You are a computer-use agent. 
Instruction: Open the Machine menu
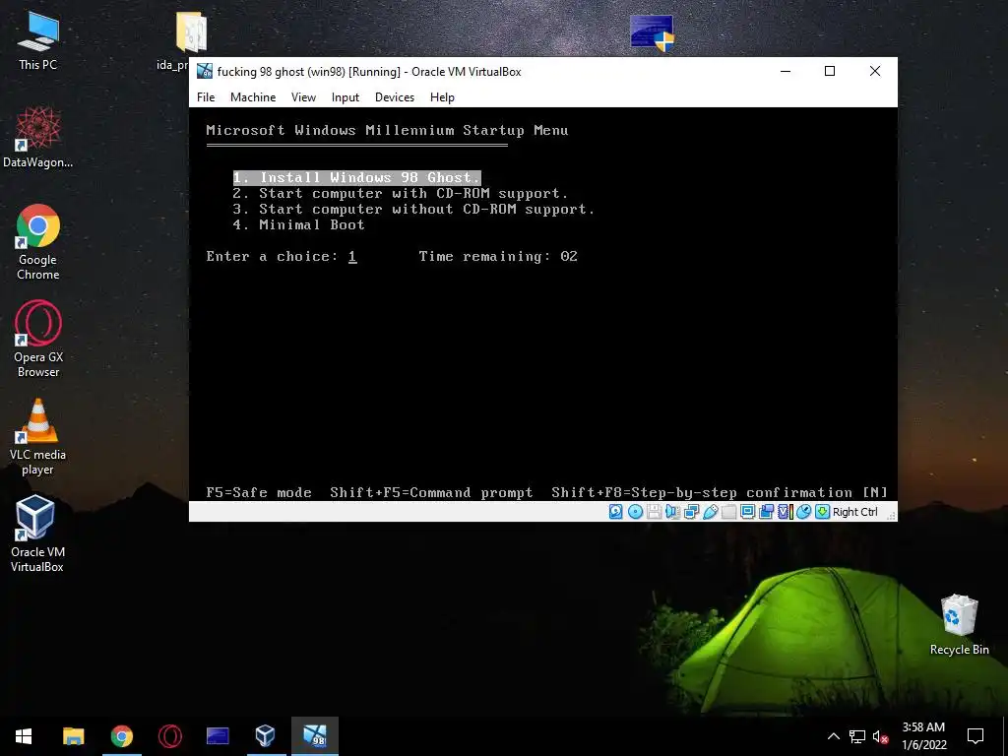pyautogui.click(x=253, y=97)
